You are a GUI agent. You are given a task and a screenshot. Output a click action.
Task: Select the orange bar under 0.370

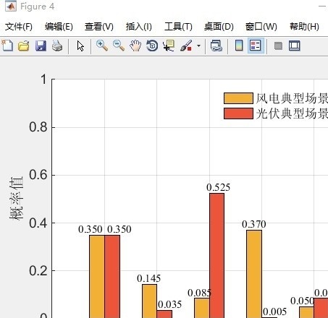coord(254,274)
